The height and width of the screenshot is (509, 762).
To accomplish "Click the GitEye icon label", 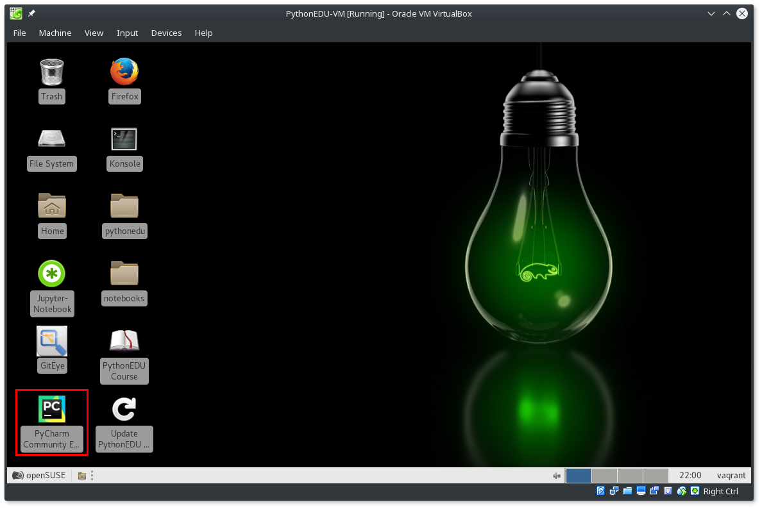I will pos(52,365).
